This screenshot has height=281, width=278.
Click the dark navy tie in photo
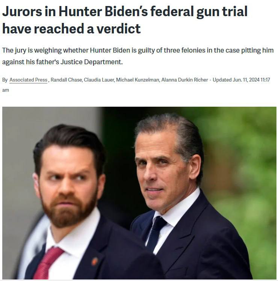point(156,233)
